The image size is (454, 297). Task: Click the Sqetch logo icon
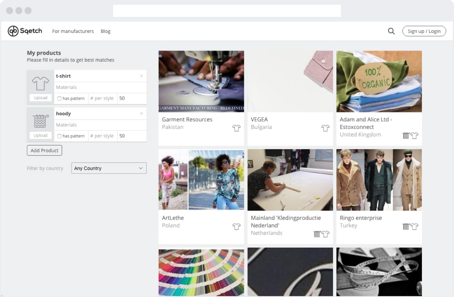(x=13, y=31)
